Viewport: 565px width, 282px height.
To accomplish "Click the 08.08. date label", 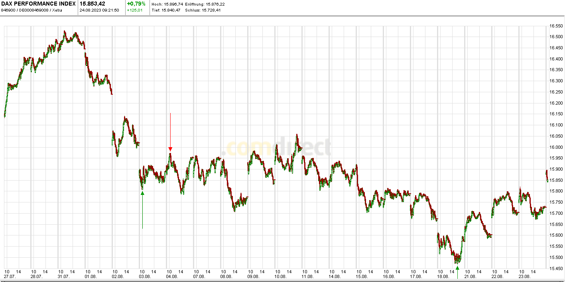I will point(226,276).
